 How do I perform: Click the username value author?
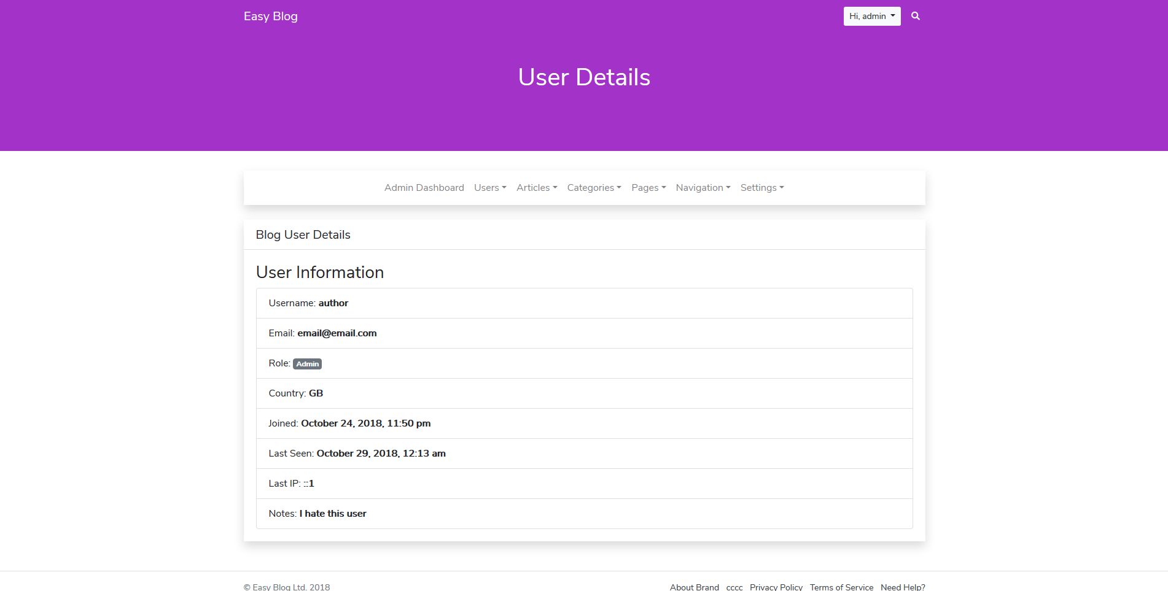click(x=333, y=303)
